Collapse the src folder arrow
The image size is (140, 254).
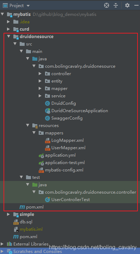click(x=15, y=44)
